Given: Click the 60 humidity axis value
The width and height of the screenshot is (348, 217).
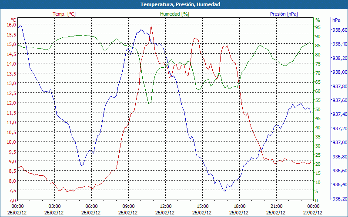Looking at the screenshot, I should [318, 91].
